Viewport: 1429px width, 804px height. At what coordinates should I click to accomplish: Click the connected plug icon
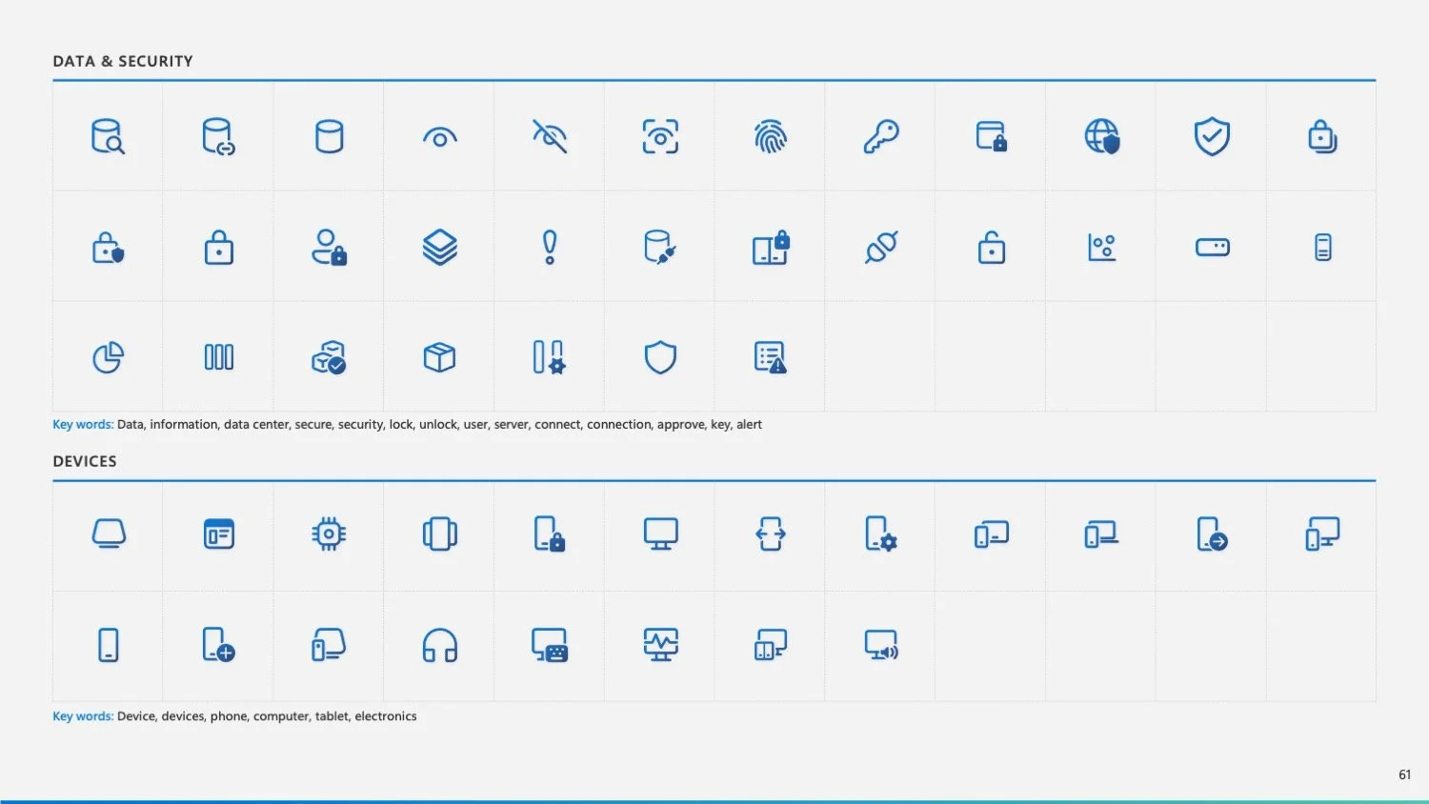coord(881,248)
